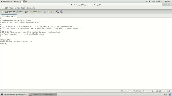172x96 pixels.
Task: Create a new document with toolbar icon
Action: pos(2,12)
